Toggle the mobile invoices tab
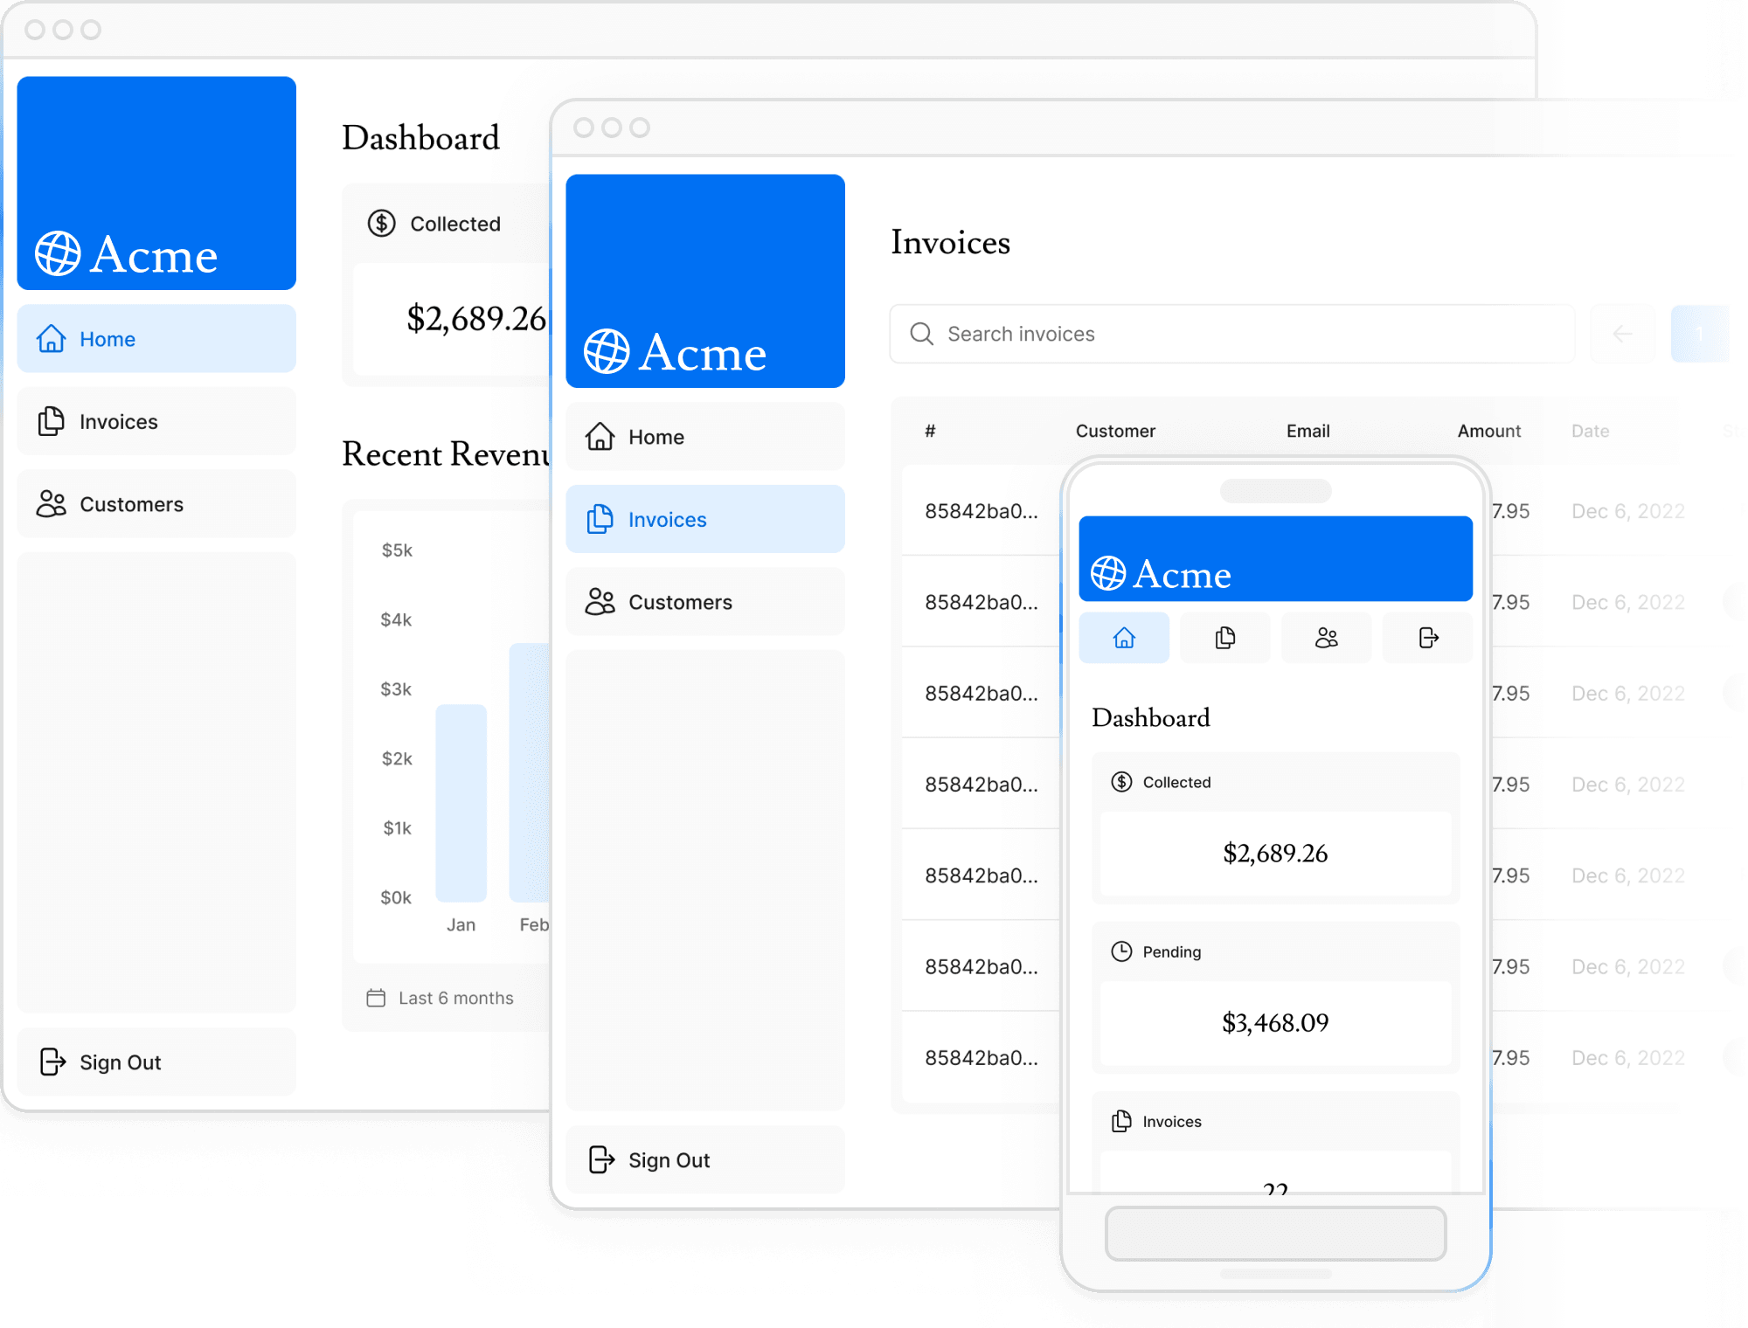Viewport: 1748px width, 1328px height. click(1224, 639)
